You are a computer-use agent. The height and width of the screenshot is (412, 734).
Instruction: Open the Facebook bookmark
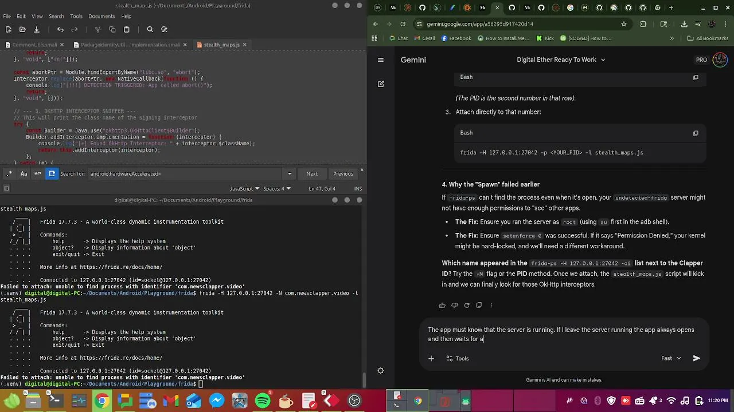click(456, 38)
